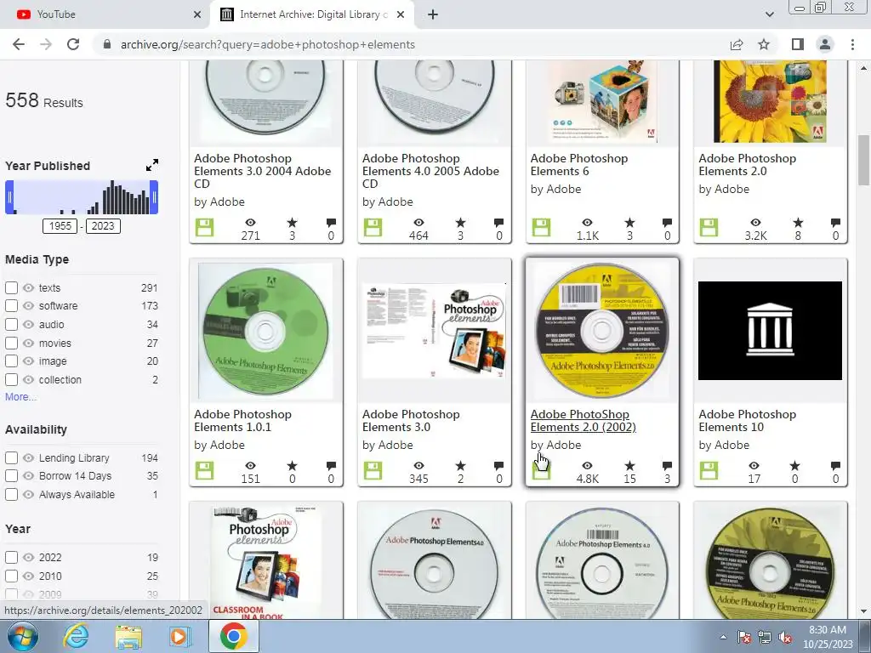Open Adobe Photoshop Elements 3.0 2004 Adobe CD
The height and width of the screenshot is (653, 871).
[262, 171]
